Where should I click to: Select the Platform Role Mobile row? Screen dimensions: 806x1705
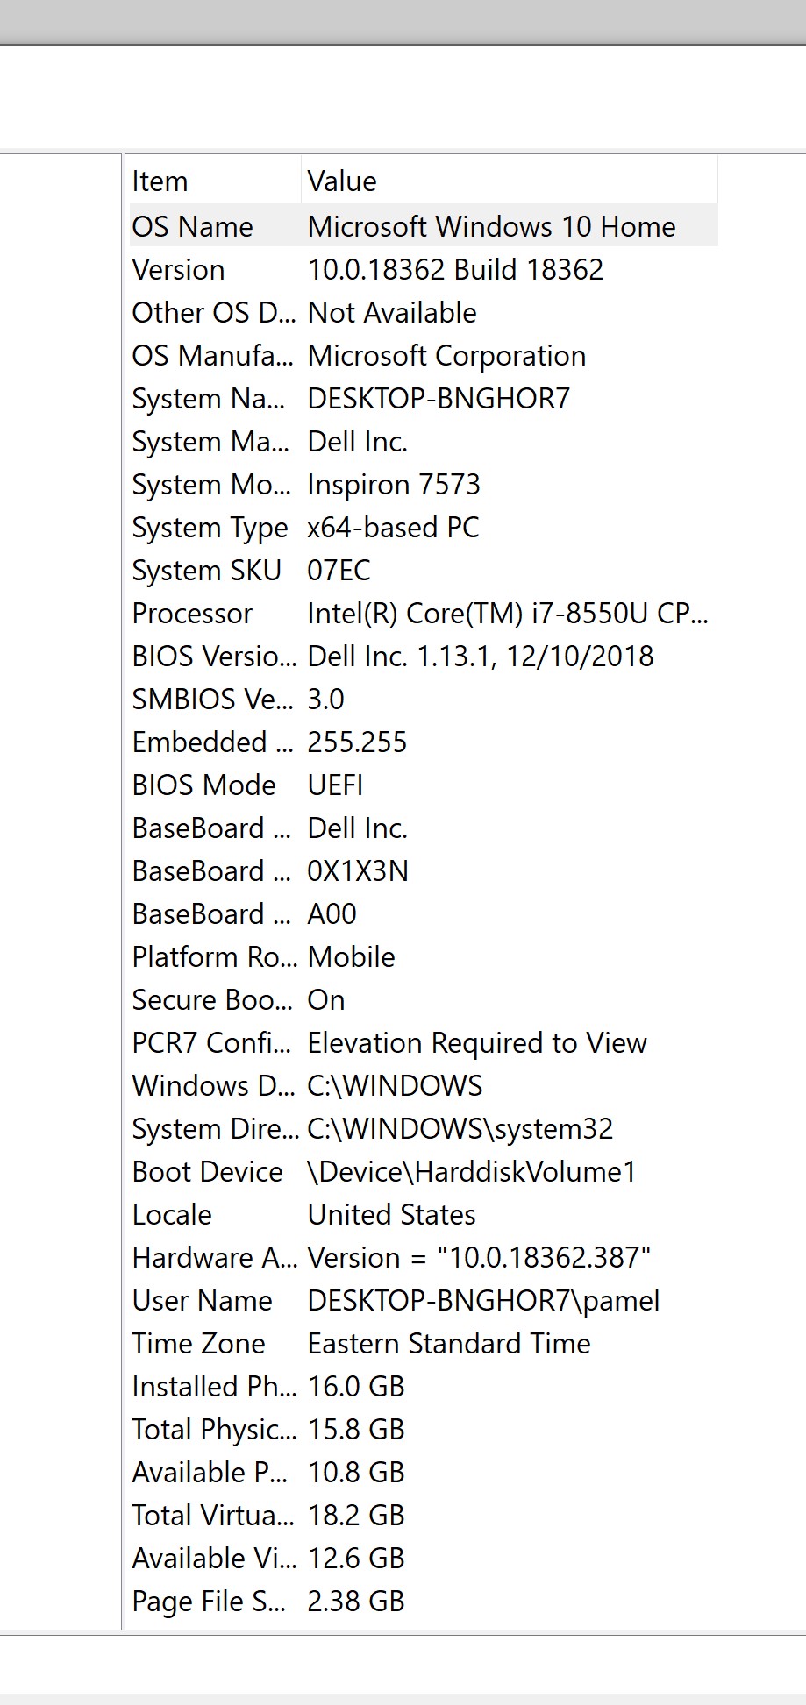(424, 956)
